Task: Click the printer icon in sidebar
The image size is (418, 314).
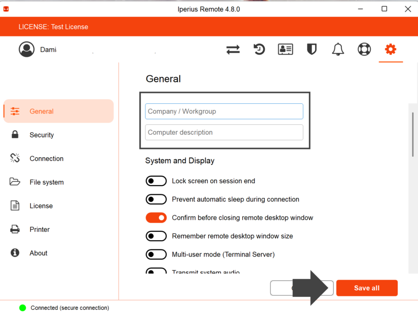Action: (15, 229)
